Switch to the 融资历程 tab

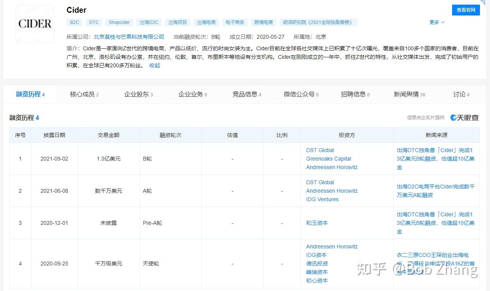pos(30,94)
